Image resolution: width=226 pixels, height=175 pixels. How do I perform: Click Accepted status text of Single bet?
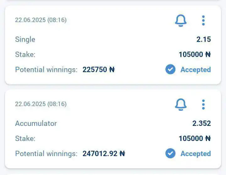[196, 70]
